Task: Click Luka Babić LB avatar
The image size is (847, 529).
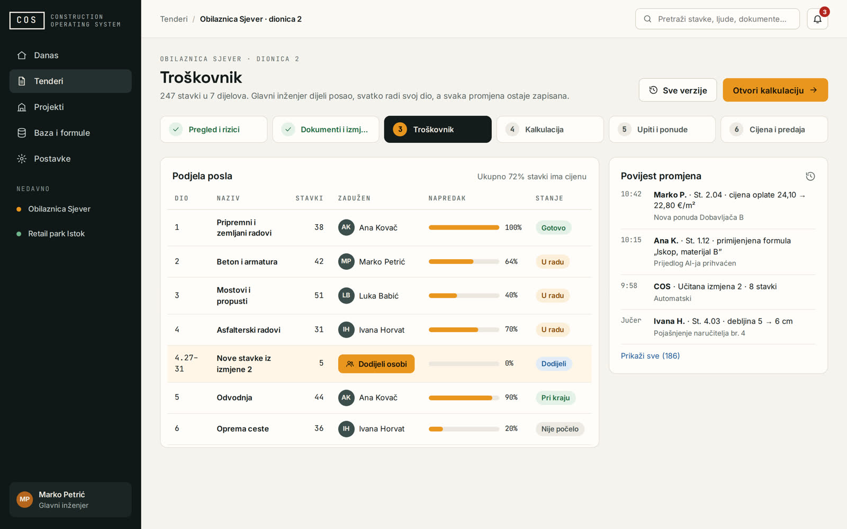Action: [x=346, y=295]
